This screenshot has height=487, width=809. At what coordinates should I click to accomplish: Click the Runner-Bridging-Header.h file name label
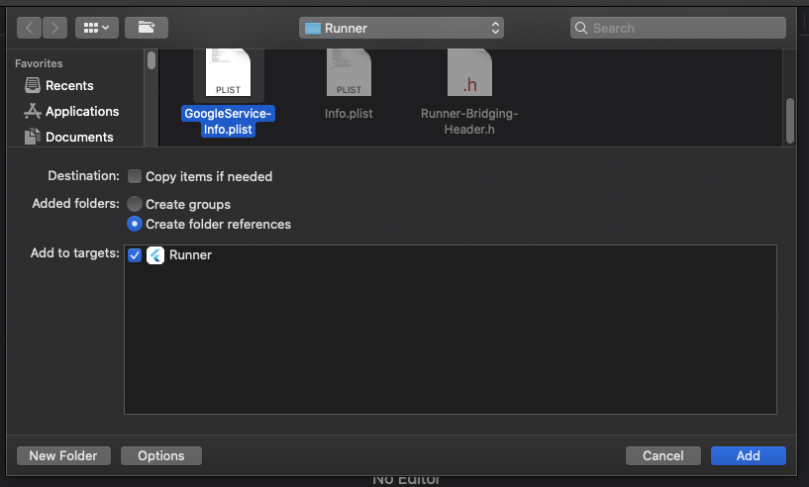tap(469, 121)
